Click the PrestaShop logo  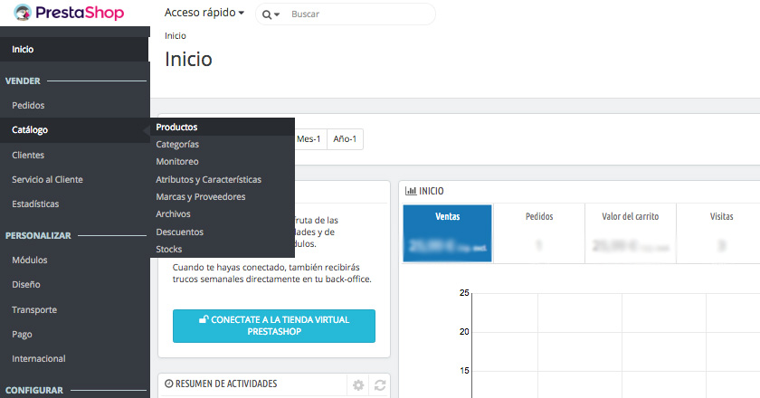coord(69,13)
